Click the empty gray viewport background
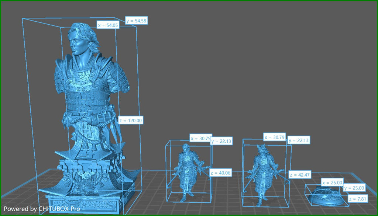378x216 pixels. point(241,72)
